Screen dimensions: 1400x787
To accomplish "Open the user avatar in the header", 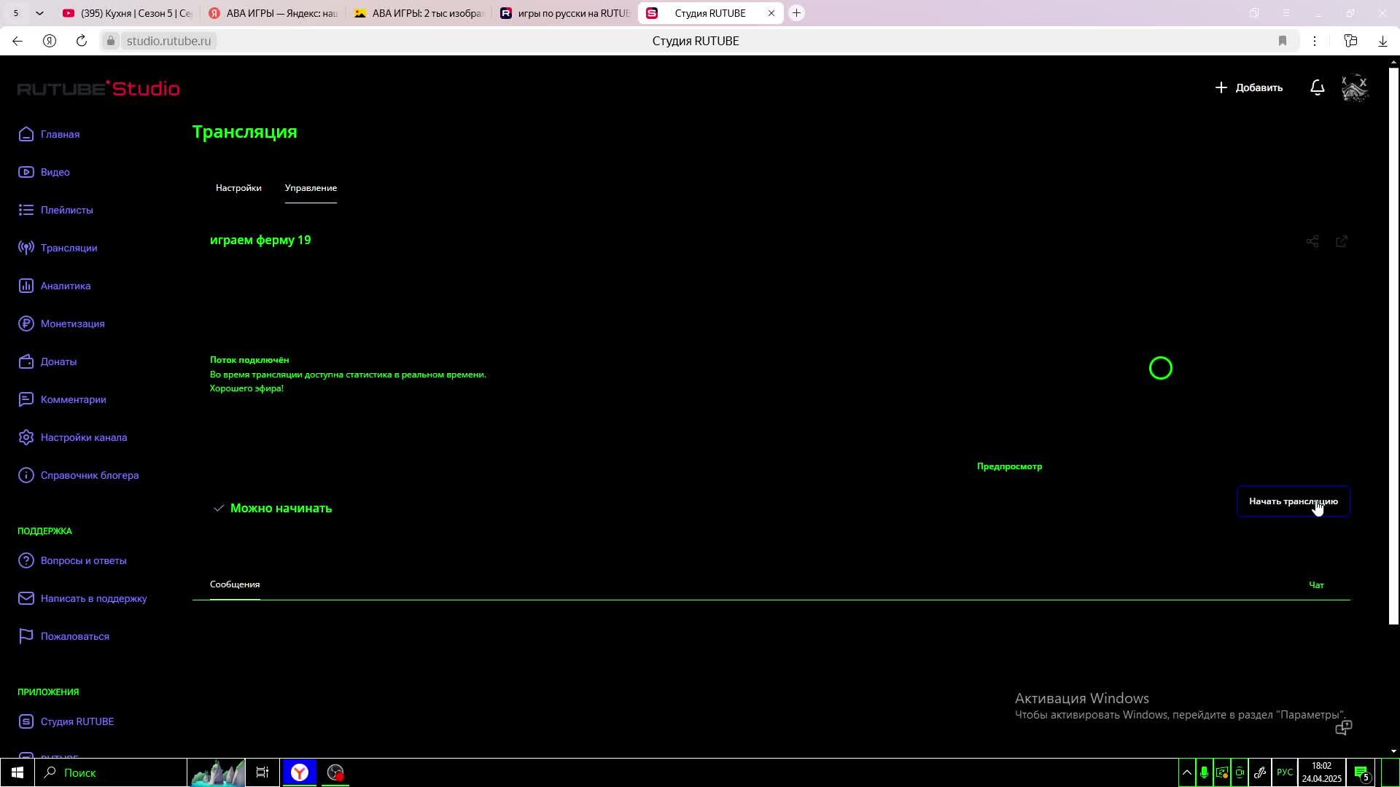I will point(1354,87).
